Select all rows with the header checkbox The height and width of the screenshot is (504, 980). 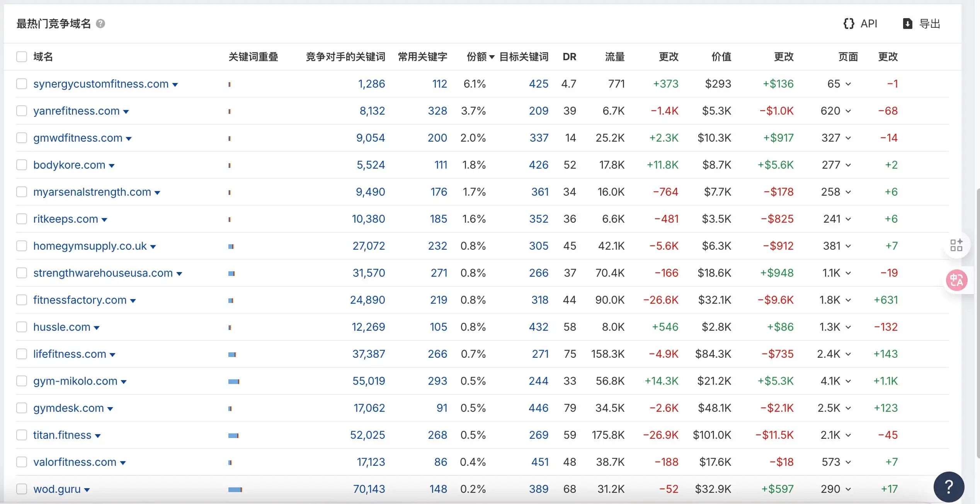pyautogui.click(x=22, y=56)
